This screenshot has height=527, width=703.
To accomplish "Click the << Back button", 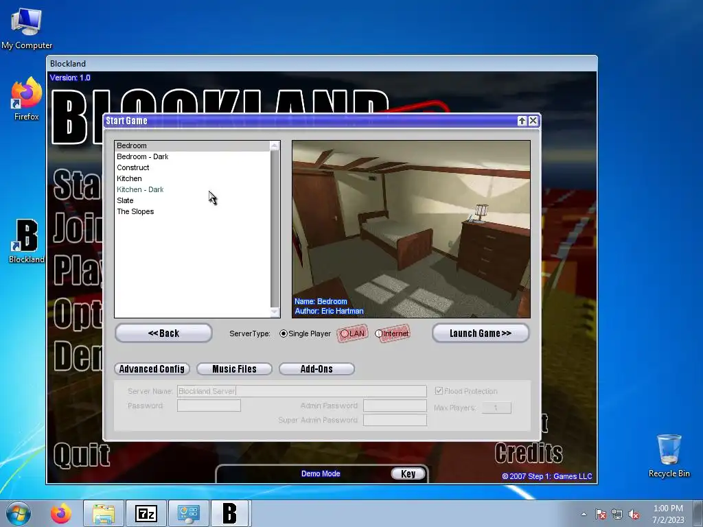I will pos(163,333).
